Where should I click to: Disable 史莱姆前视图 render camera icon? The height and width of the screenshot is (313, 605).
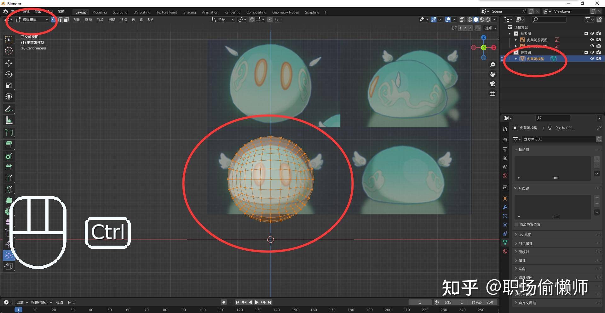point(598,40)
